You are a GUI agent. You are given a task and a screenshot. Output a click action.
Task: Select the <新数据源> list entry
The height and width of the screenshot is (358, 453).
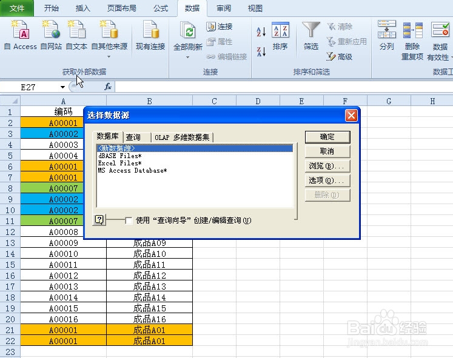click(195, 148)
